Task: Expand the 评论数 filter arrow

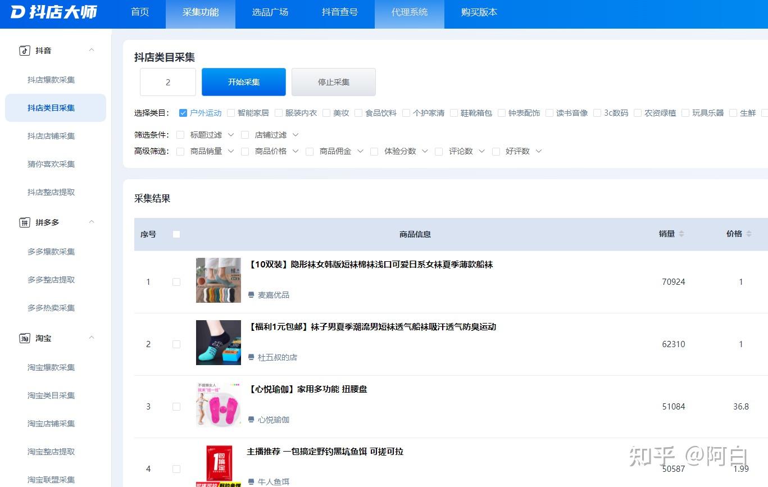Action: point(481,151)
